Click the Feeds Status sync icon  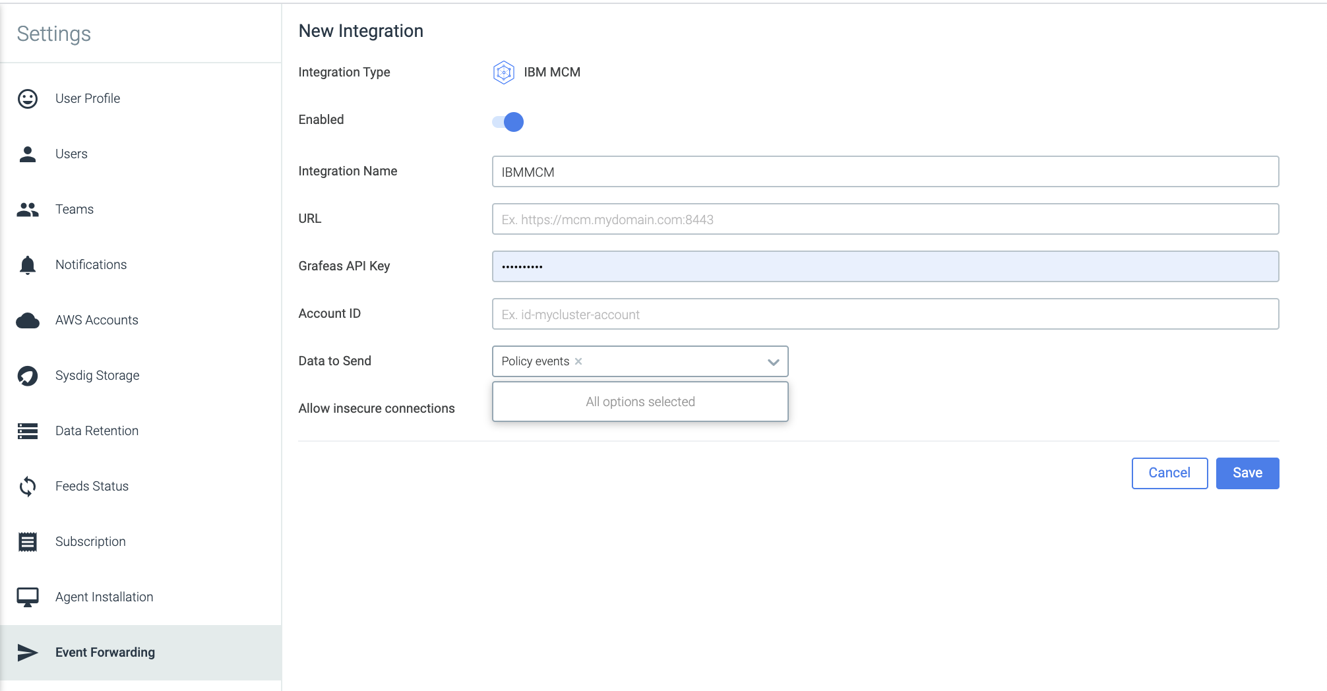[x=28, y=487]
